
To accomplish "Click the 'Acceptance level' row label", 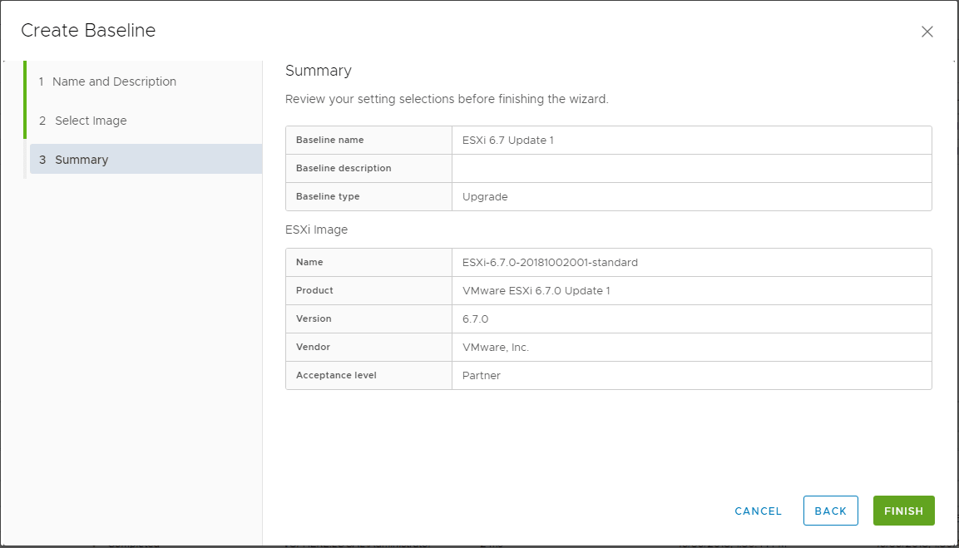I will [x=336, y=375].
